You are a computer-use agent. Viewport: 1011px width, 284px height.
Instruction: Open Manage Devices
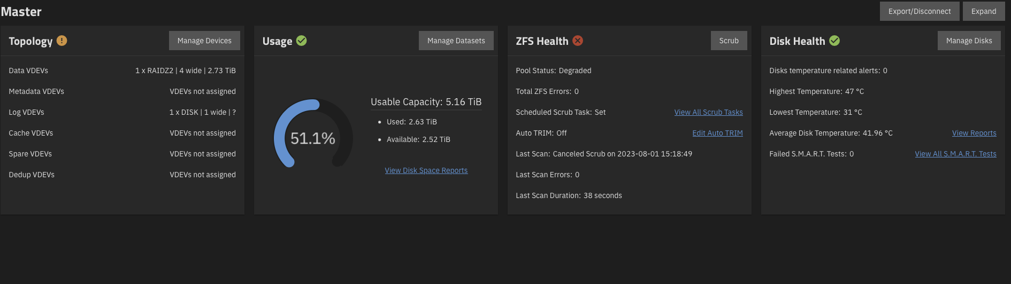[x=204, y=41]
